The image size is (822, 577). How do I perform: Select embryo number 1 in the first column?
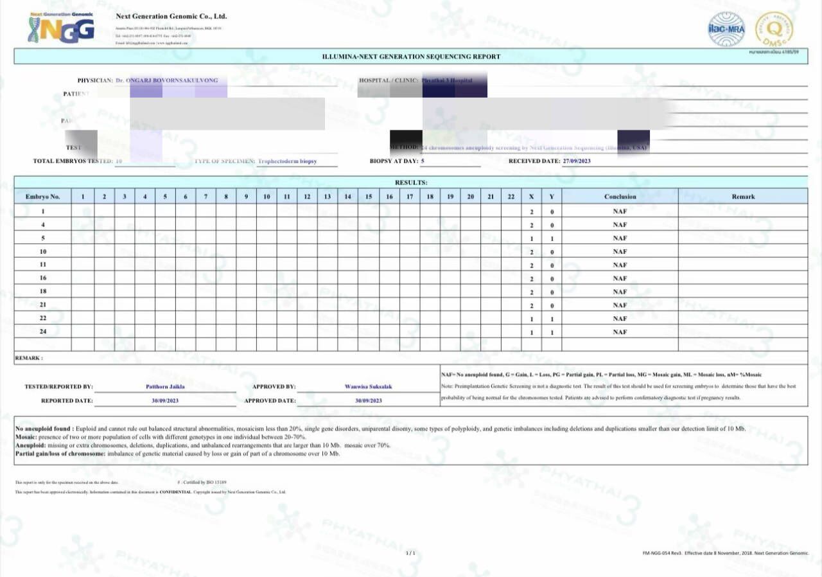coord(43,211)
